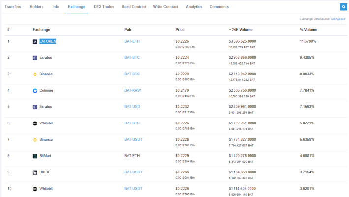Click the Exrates logo in row 2

click(x=35, y=58)
